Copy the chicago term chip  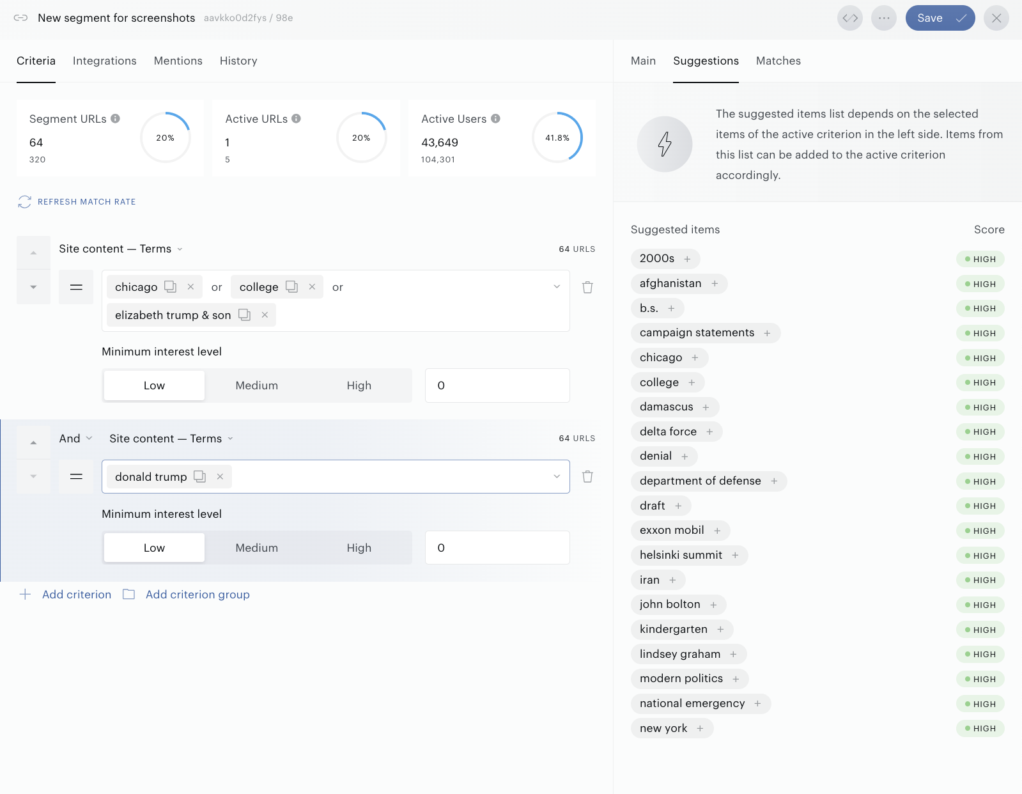coord(170,286)
